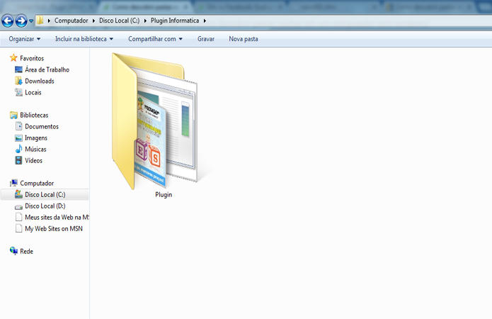Screen dimensions: 492x319
Task: Expand Incluir na biblioteca dropdown
Action: (x=84, y=39)
